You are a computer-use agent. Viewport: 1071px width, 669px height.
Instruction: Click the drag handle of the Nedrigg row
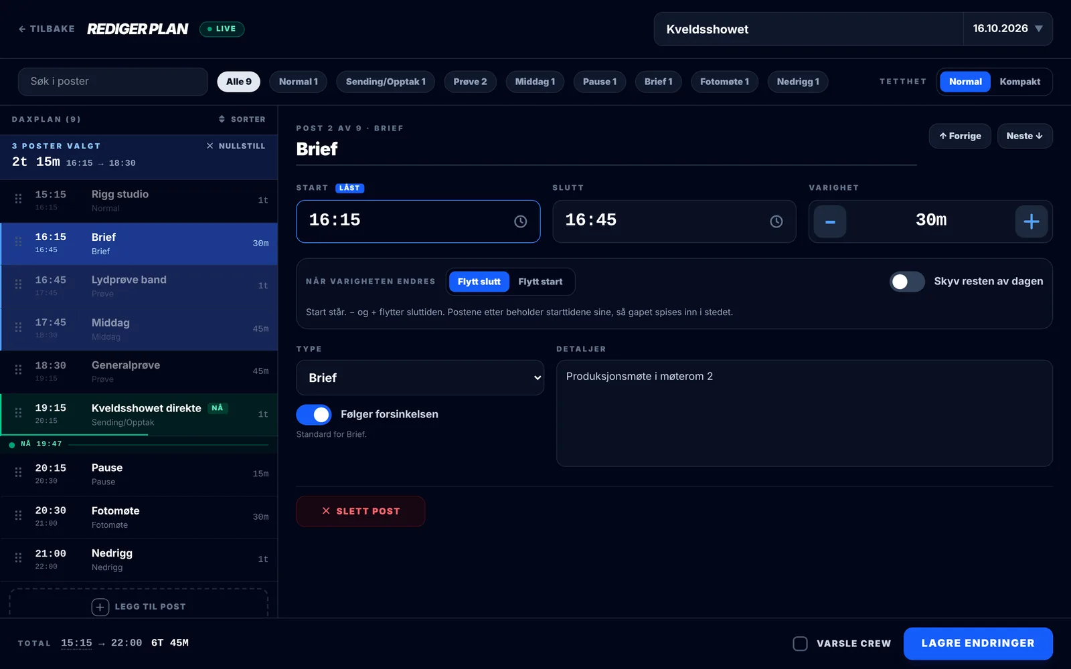(x=19, y=558)
